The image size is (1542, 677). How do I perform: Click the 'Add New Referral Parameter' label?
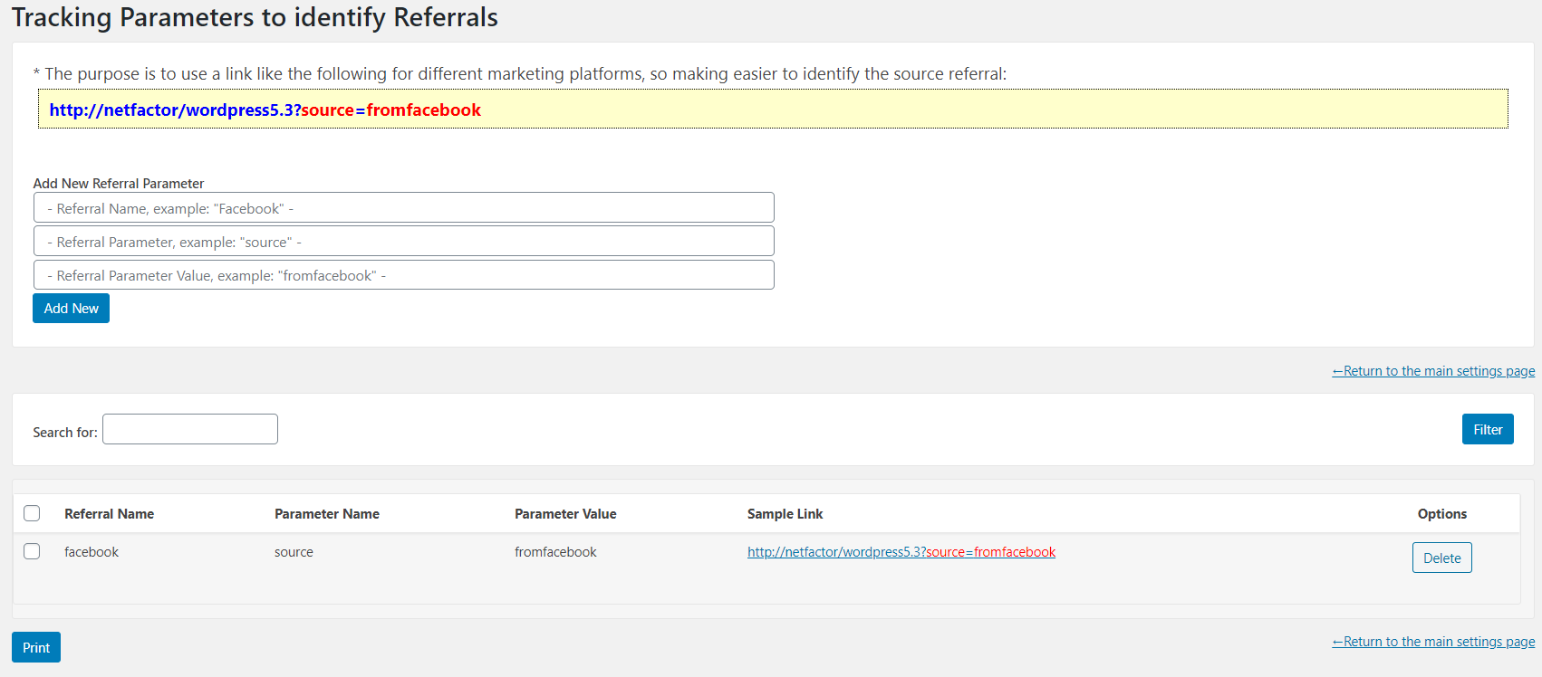(x=119, y=183)
